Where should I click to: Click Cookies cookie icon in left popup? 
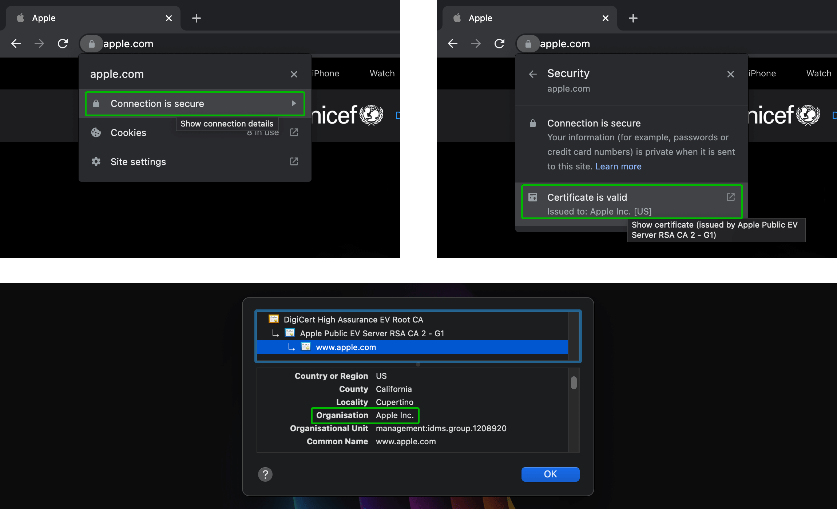coord(96,132)
